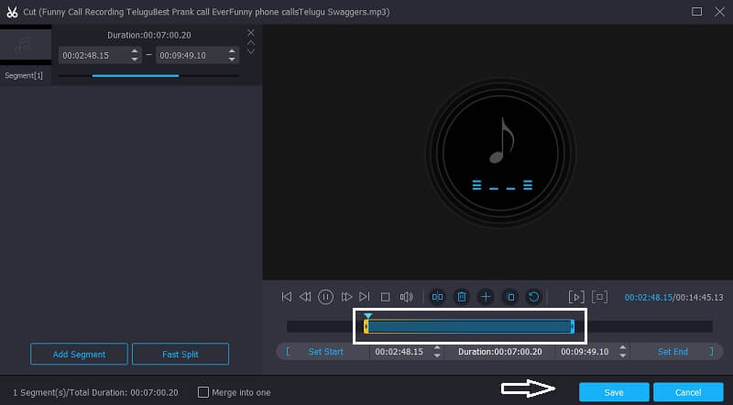The height and width of the screenshot is (405, 733).
Task: Click the copy segment icon
Action: pyautogui.click(x=510, y=297)
